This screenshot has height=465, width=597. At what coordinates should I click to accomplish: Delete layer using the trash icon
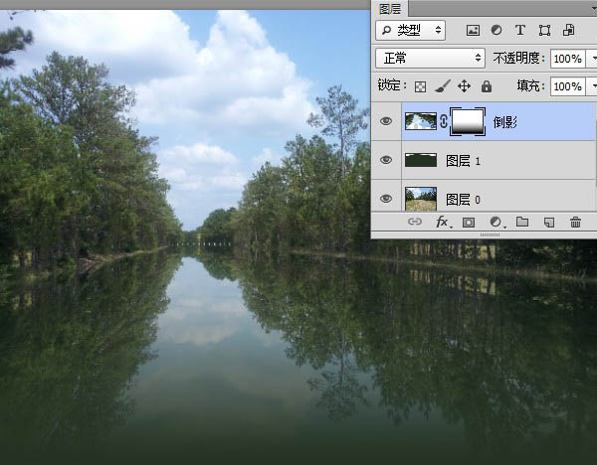tap(575, 223)
